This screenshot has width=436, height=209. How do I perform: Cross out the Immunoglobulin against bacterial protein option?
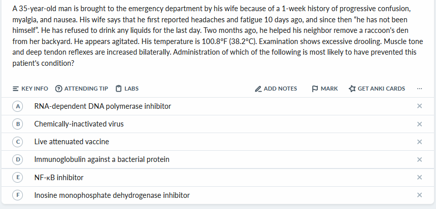tap(419, 159)
